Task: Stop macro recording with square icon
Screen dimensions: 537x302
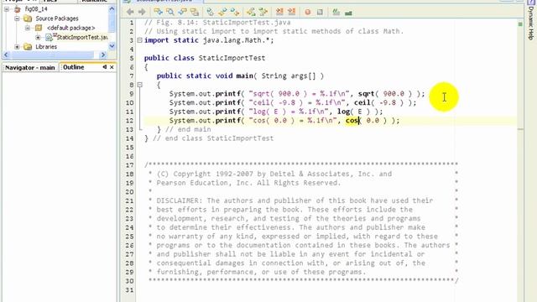Action: 320,12
